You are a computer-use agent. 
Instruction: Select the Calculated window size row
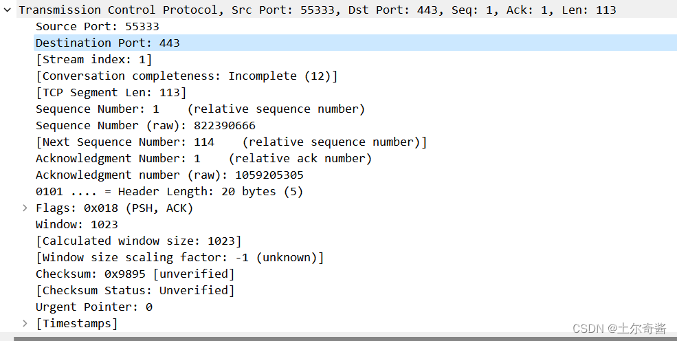(x=138, y=241)
